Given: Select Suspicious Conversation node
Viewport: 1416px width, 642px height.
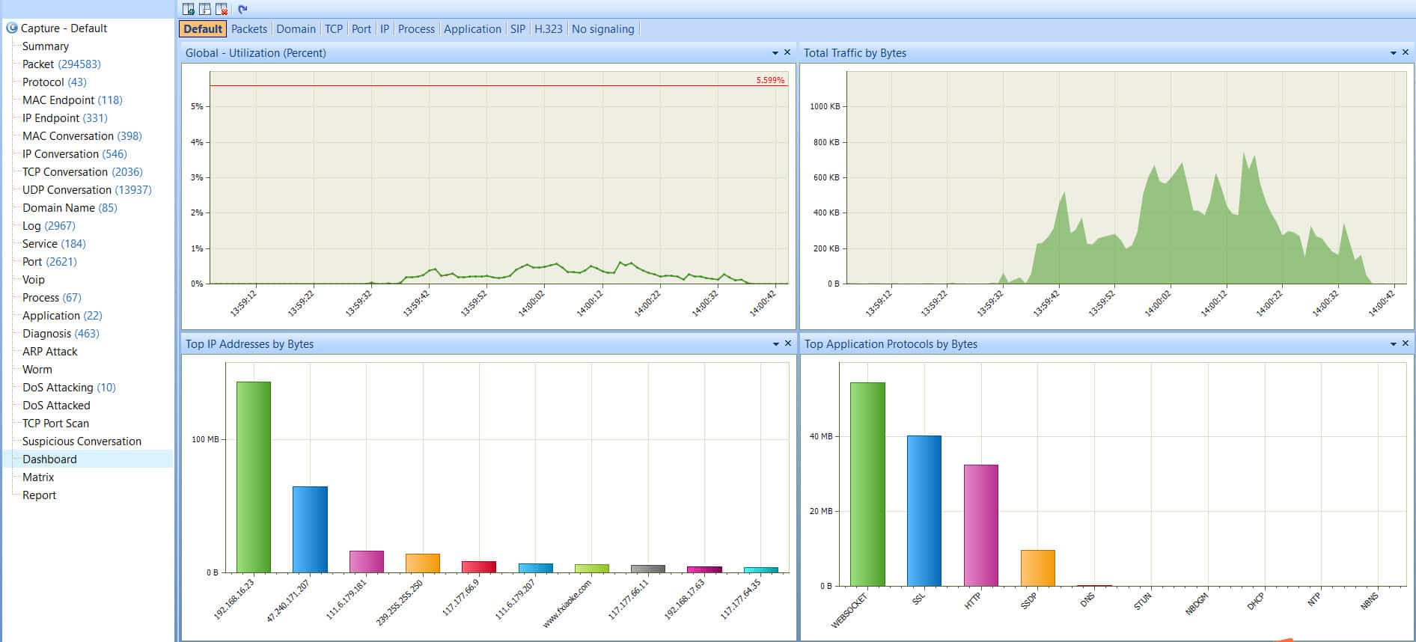Looking at the screenshot, I should pos(82,441).
